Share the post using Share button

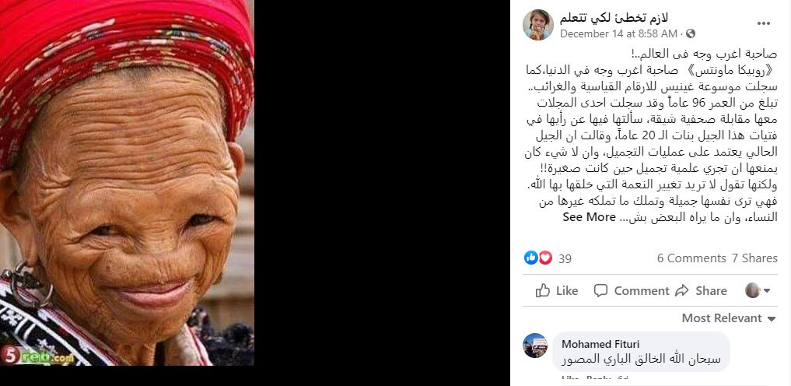(701, 290)
